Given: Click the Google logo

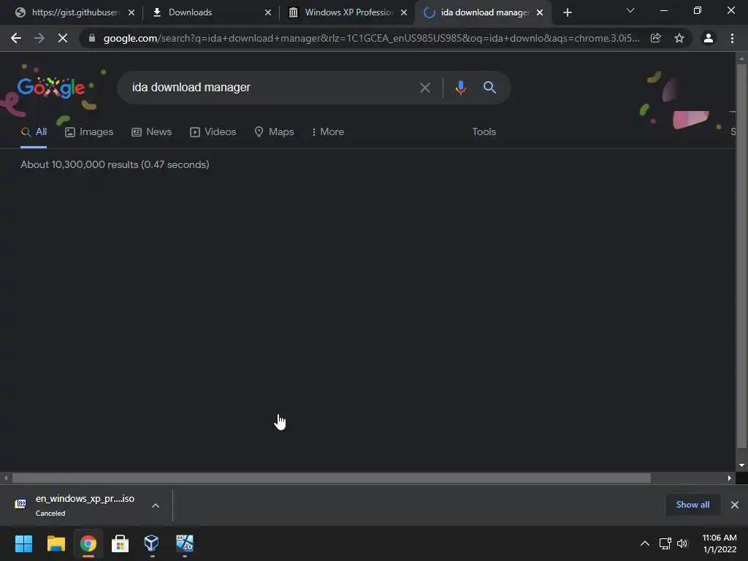Looking at the screenshot, I should pyautogui.click(x=51, y=88).
